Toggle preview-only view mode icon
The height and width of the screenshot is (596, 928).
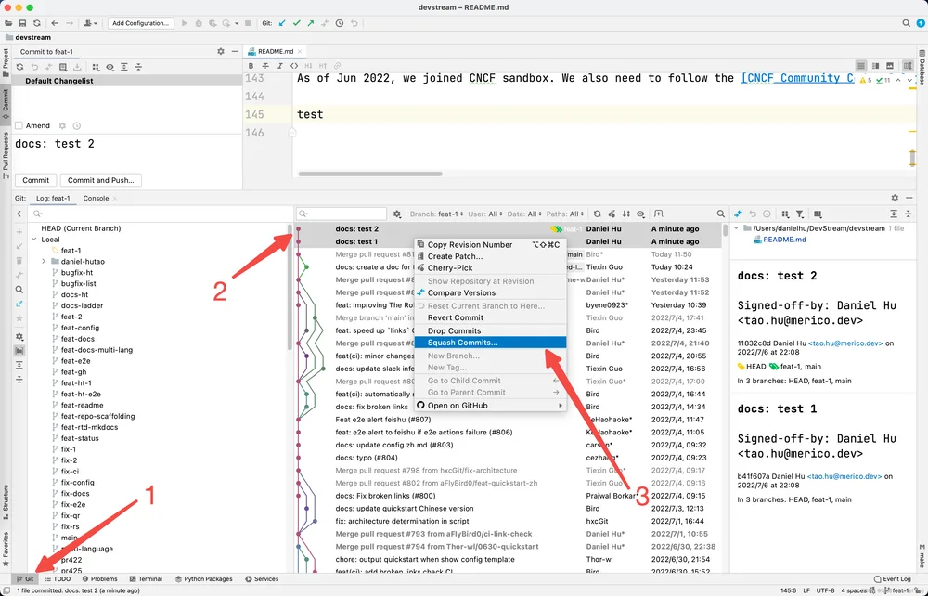(890, 66)
